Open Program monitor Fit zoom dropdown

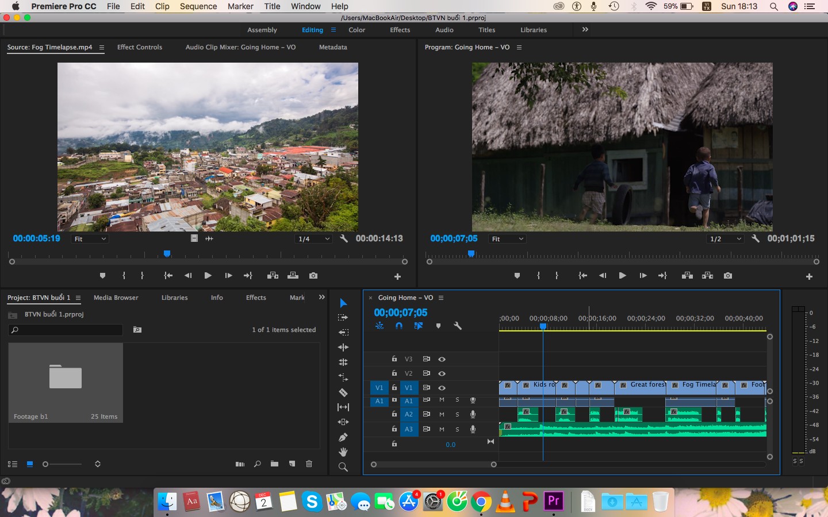[507, 239]
